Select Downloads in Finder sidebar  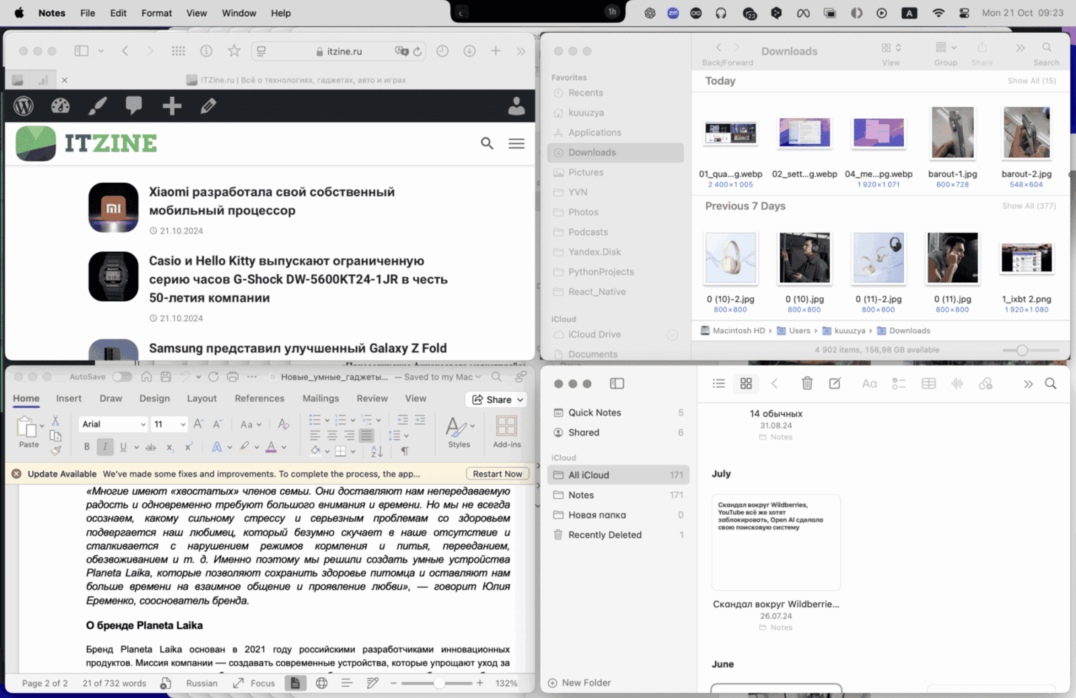click(615, 152)
